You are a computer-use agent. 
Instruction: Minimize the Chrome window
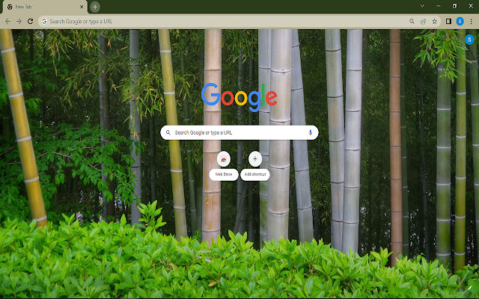439,6
